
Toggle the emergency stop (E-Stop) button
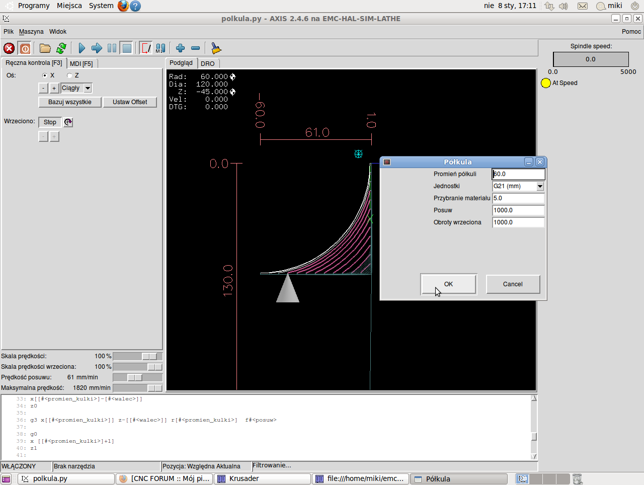[x=9, y=48]
